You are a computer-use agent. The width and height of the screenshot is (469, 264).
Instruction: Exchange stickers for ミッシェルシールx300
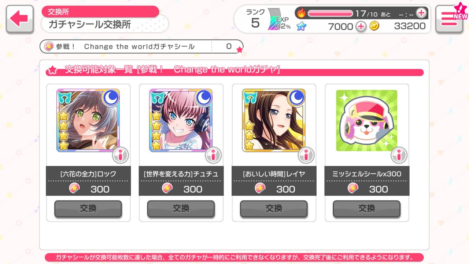point(366,209)
